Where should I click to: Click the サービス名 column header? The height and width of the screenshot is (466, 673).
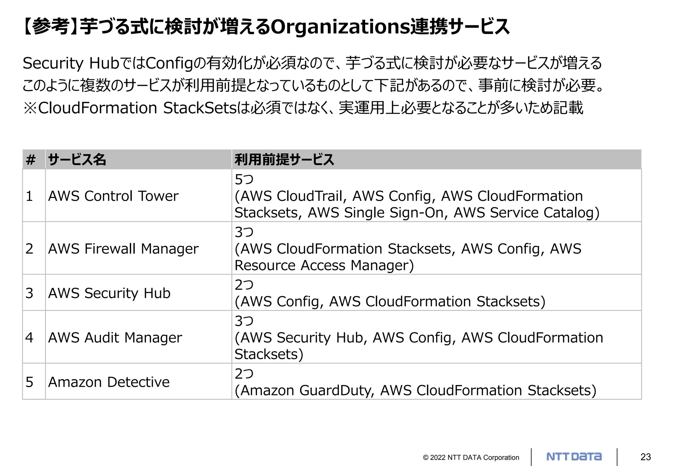pos(138,160)
